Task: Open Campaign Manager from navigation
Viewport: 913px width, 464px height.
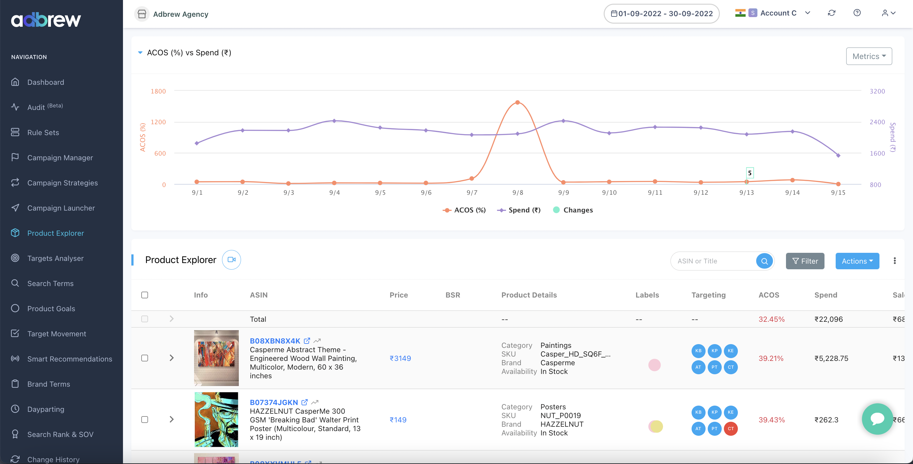Action: [60, 157]
